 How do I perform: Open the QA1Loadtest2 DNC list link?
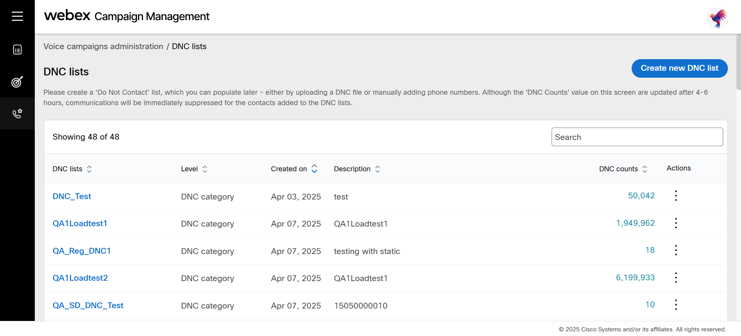[80, 278]
